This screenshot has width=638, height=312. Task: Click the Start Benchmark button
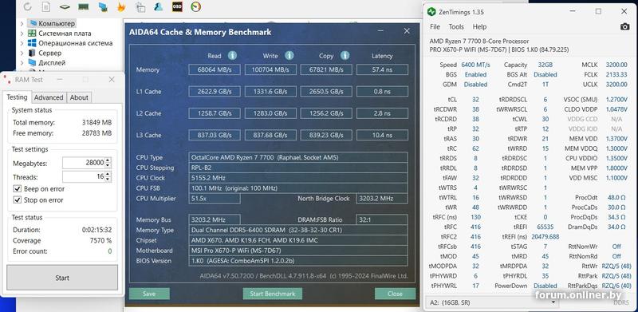tap(273, 294)
